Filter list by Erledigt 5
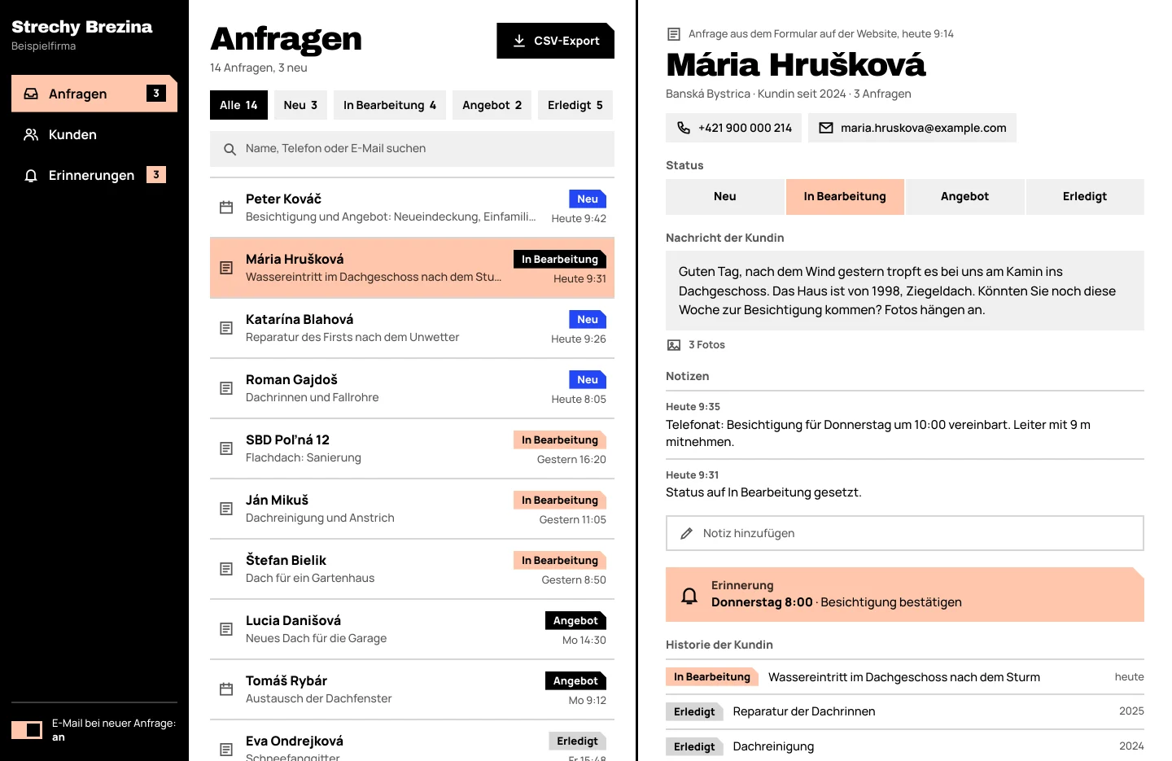 coord(575,105)
